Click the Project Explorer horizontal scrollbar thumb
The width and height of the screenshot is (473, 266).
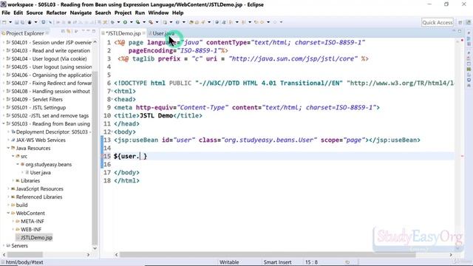[24, 255]
